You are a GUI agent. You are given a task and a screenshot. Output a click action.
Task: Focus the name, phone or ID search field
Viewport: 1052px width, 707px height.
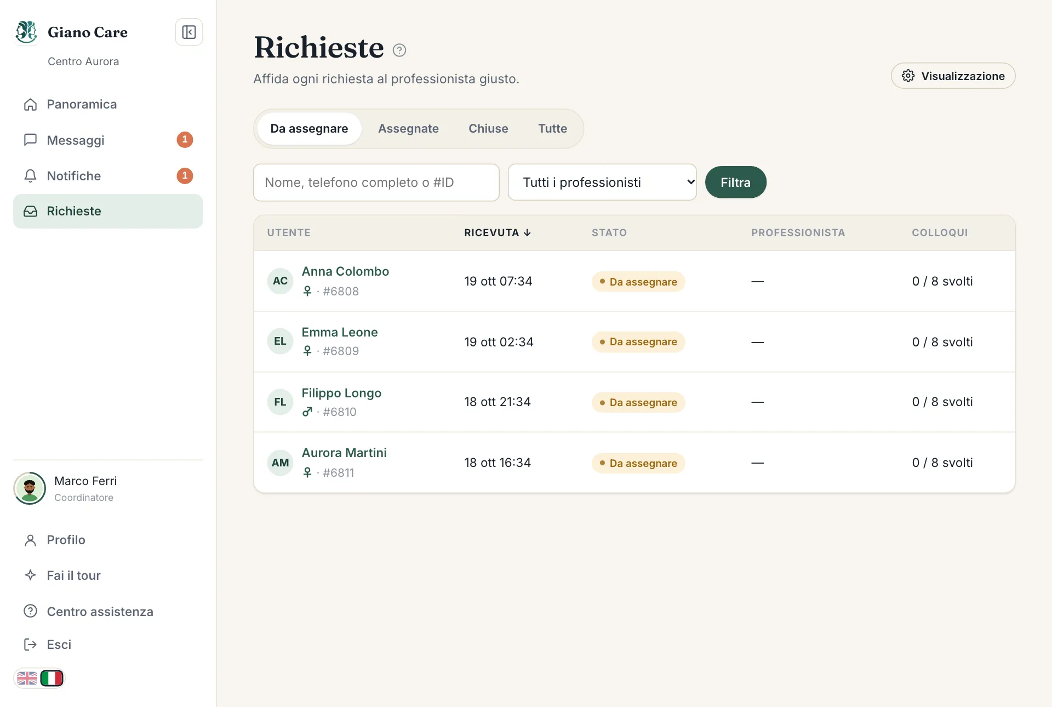point(376,183)
